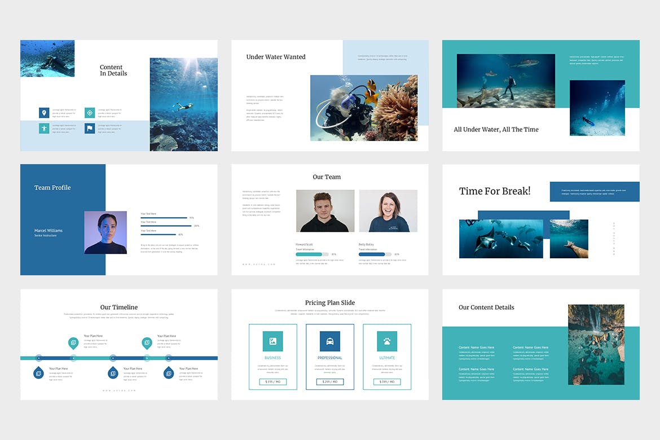
Task: Open the Time For Break slide
Action: (540, 219)
